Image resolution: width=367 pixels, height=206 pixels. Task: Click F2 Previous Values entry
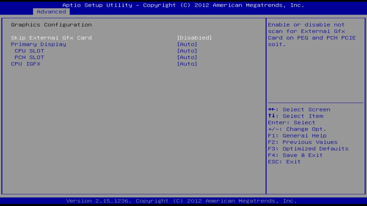[x=303, y=142]
